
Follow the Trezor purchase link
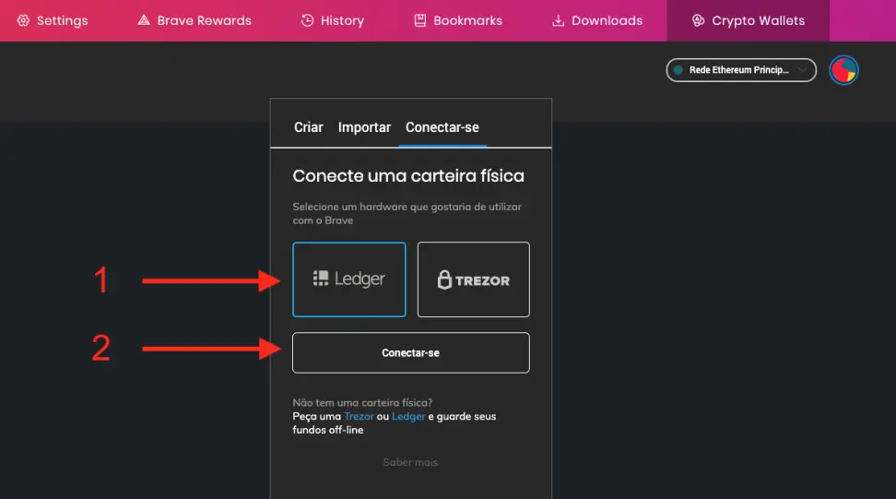tap(359, 416)
